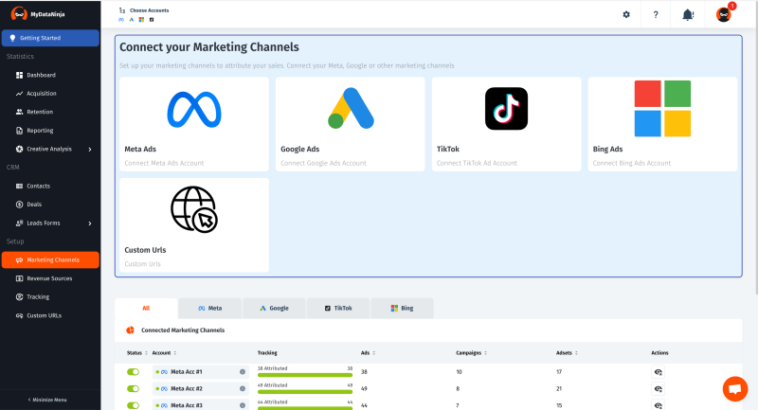758x410 pixels.
Task: Click the Creative Analysis icon
Action: [x=19, y=149]
